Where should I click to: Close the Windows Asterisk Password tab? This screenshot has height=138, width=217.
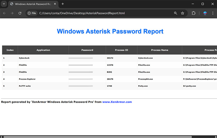pos(55,4)
